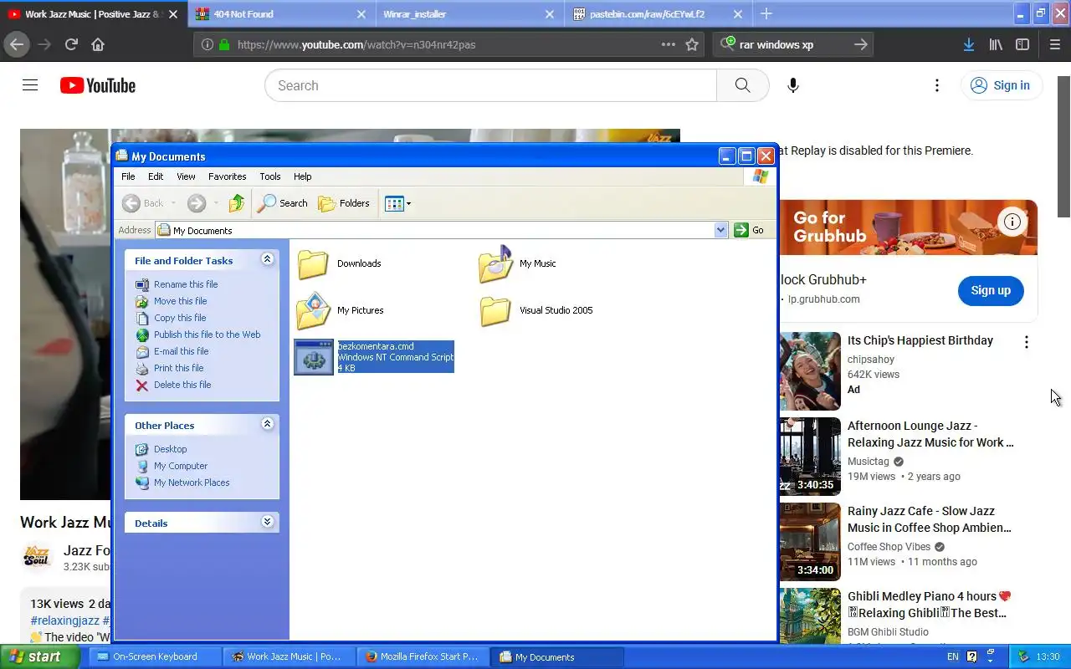Screen dimensions: 1071x669
Task: Open Help menu in My Documents
Action: 303,176
